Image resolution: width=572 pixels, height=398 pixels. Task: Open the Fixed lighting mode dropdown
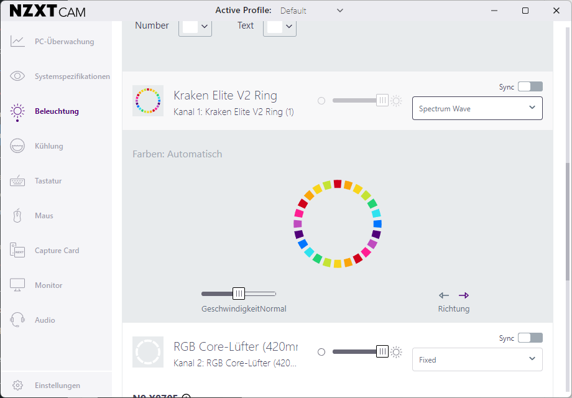(477, 359)
